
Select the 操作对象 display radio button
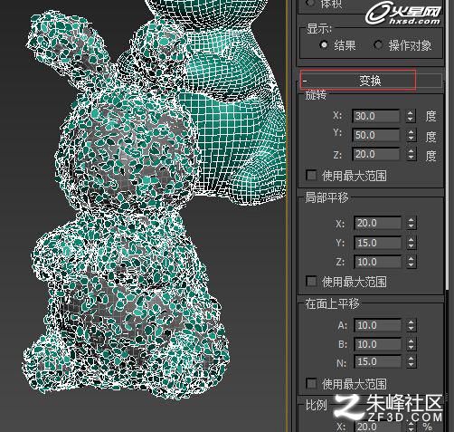click(378, 45)
